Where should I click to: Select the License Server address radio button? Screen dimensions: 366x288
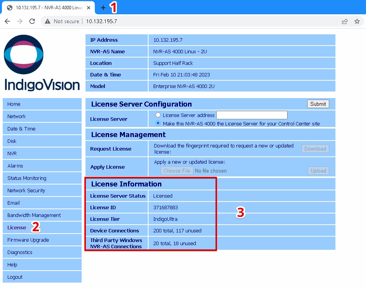pyautogui.click(x=158, y=114)
